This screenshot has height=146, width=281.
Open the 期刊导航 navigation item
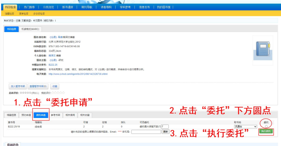[87, 7]
